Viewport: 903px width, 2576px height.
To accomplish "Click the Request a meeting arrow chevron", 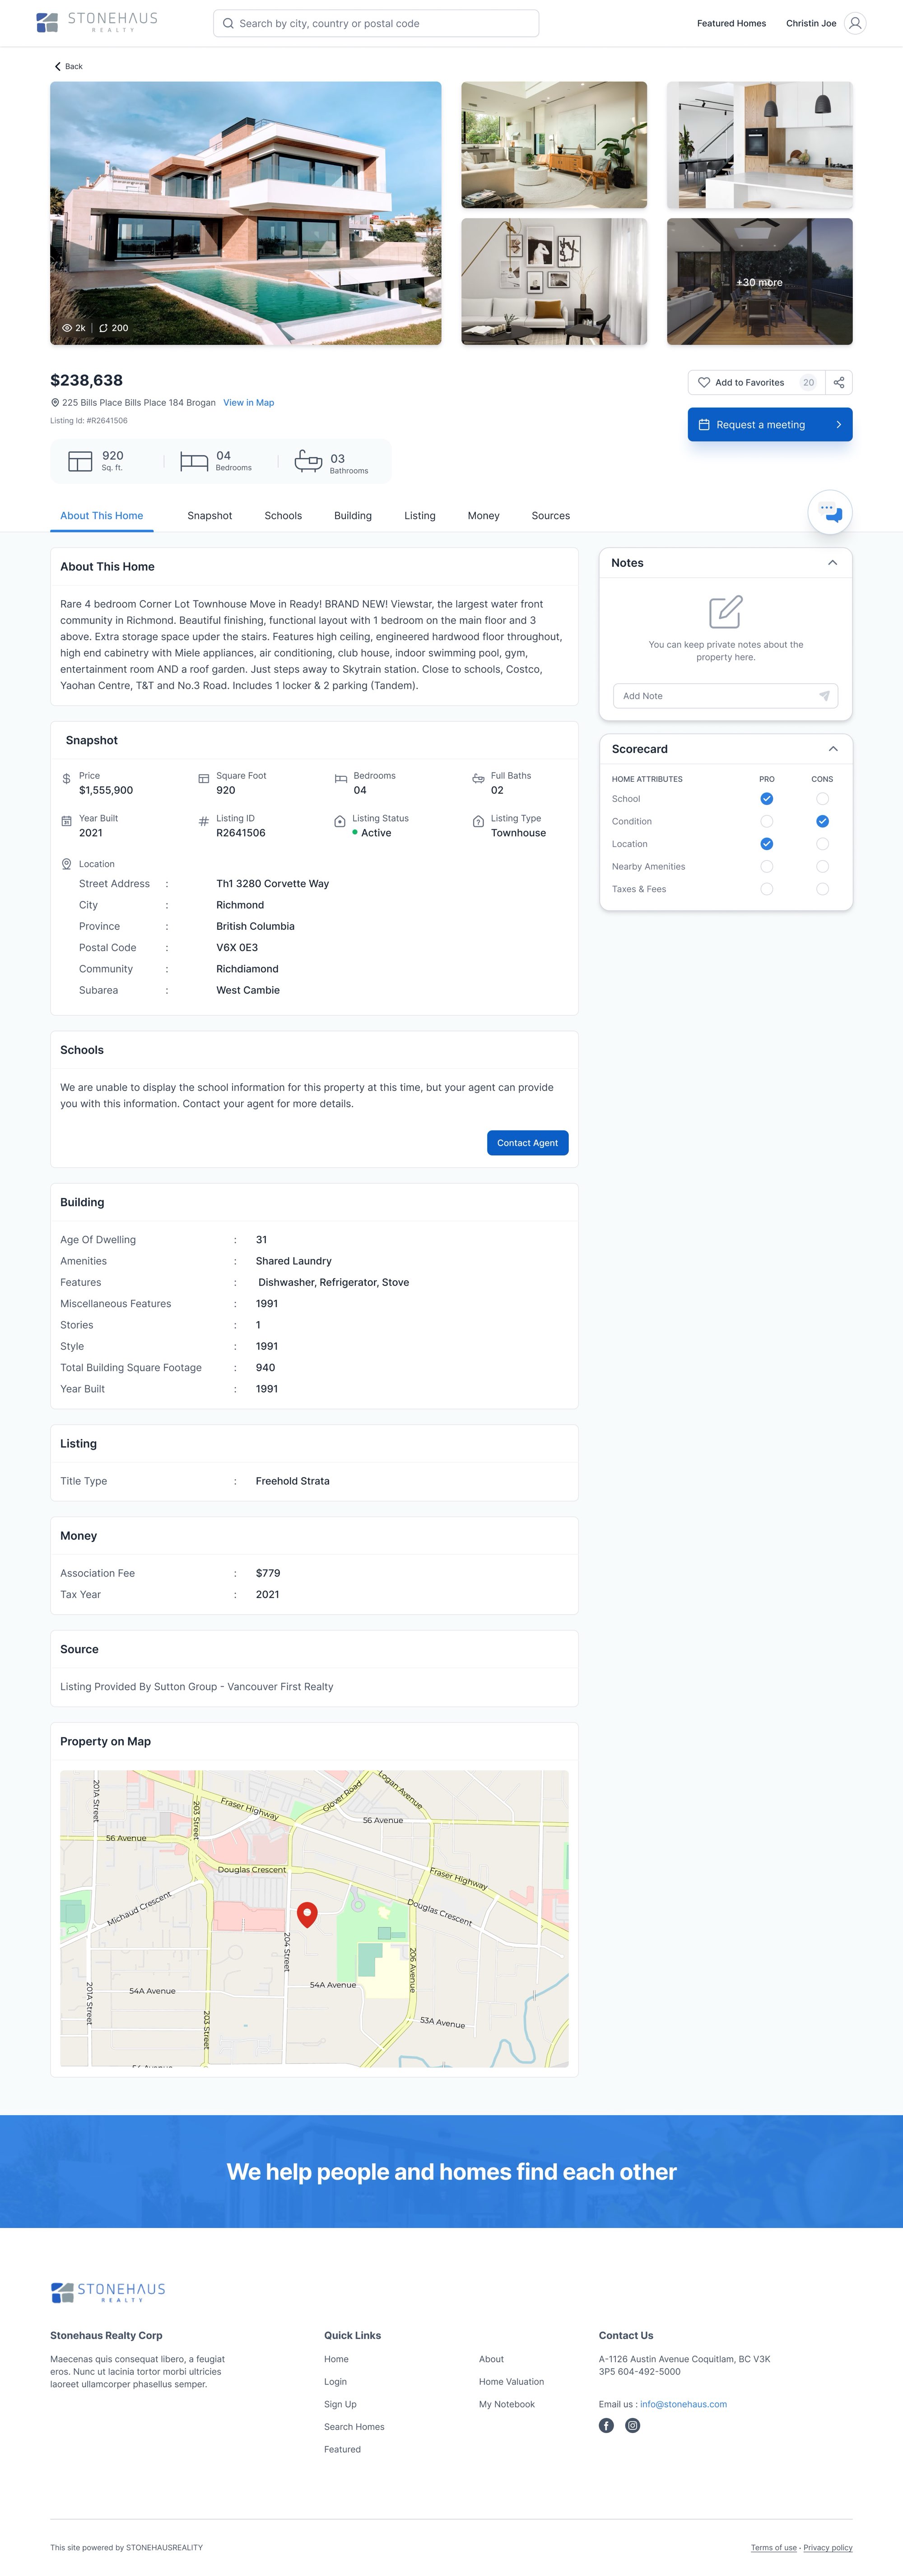I will click(x=838, y=425).
